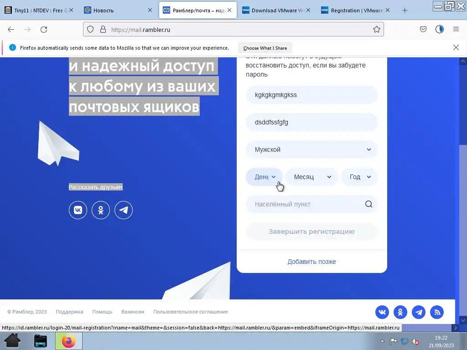Open a new browser tab
The height and width of the screenshot is (350, 467).
pyautogui.click(x=405, y=10)
